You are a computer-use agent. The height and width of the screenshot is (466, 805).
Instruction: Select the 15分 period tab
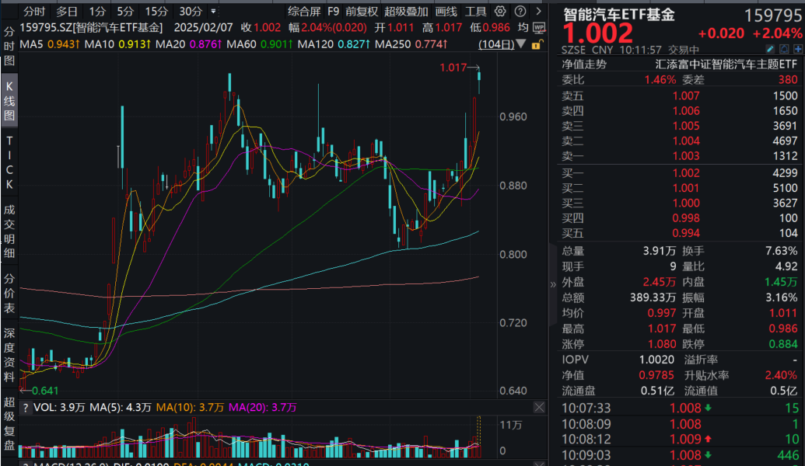(156, 12)
